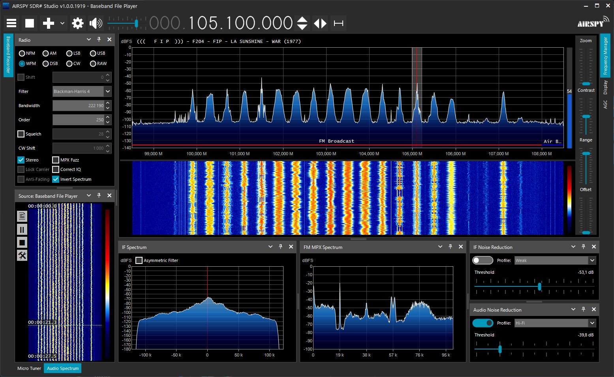Image resolution: width=614 pixels, height=377 pixels.
Task: Open the Audio Noise Reduction Profile dropdown
Action: (592, 323)
